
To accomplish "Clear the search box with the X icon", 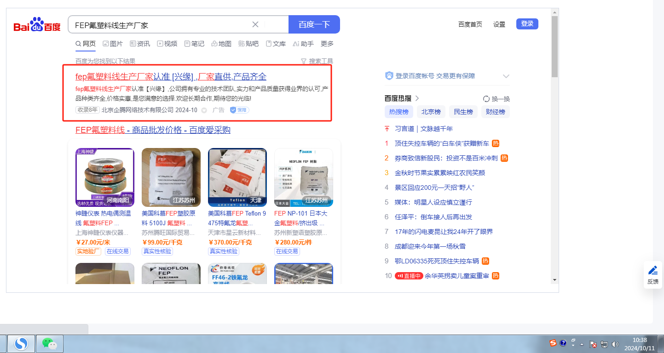I will [255, 24].
